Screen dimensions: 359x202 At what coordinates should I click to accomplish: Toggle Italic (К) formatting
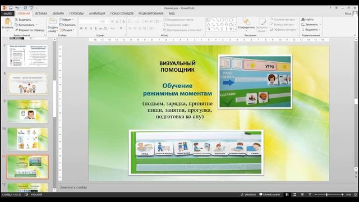(x=86, y=29)
